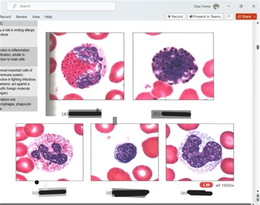Click the (e) caption label
Screen dimensions: 260x205
pos(184,193)
